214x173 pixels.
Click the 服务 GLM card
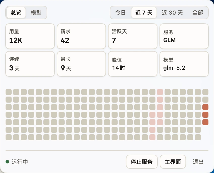pos(184,36)
